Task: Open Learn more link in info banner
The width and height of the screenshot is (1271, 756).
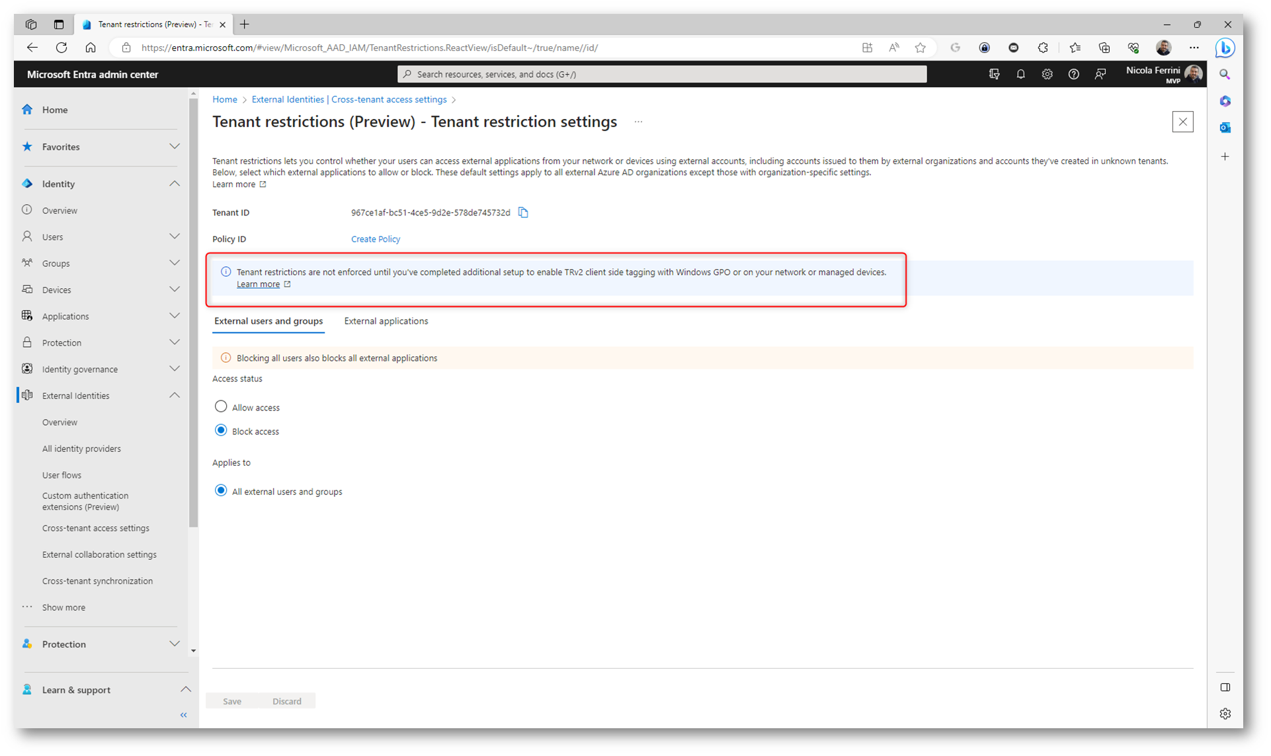Action: 259,284
